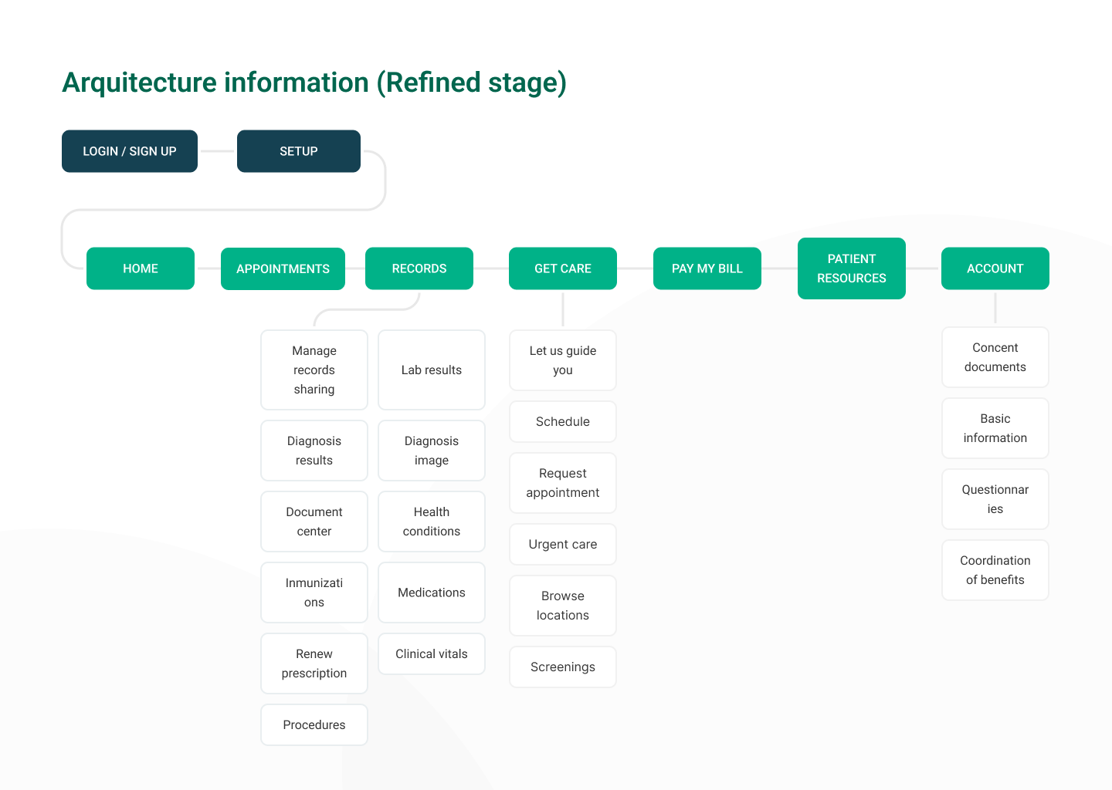The height and width of the screenshot is (790, 1112).
Task: Open the ACCOUNT category
Action: coord(995,268)
